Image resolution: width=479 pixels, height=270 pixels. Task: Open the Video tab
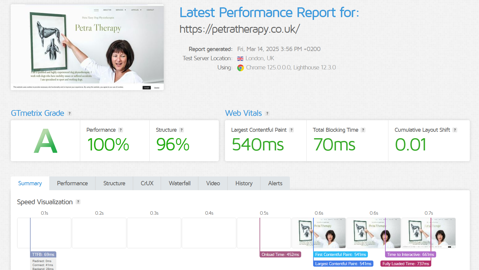click(x=213, y=183)
